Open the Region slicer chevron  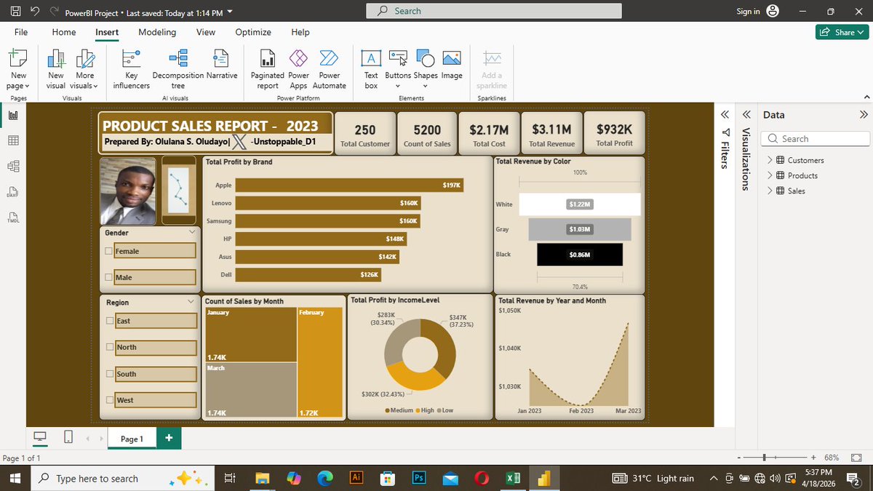(192, 301)
